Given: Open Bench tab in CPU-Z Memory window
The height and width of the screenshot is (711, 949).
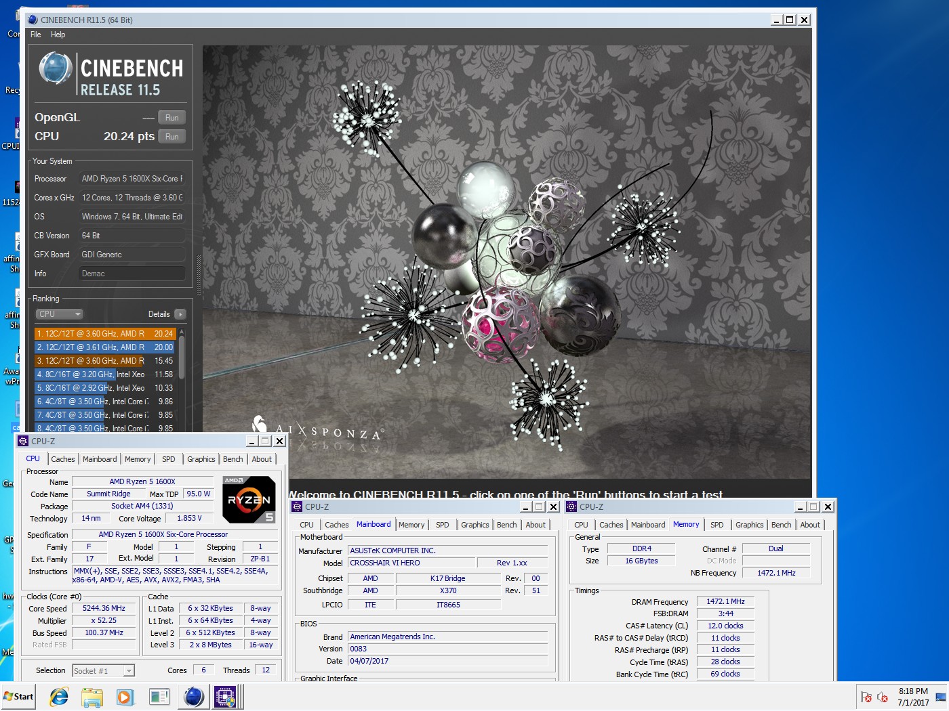Looking at the screenshot, I should coord(782,525).
